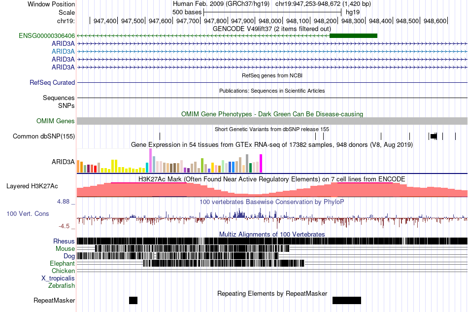
Task: Click the ARID3A label beside GTEx expression bars
Action: point(63,162)
